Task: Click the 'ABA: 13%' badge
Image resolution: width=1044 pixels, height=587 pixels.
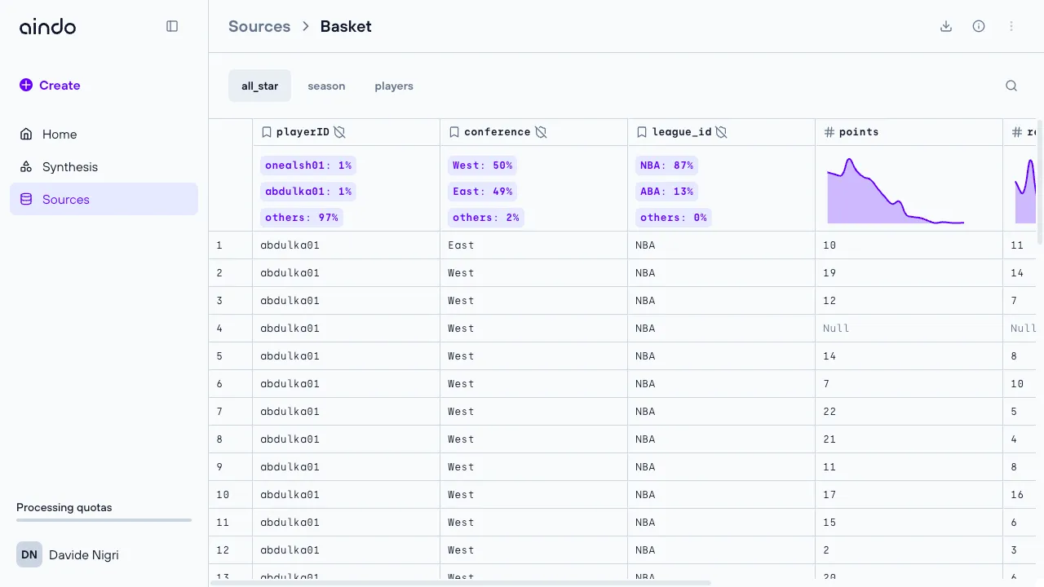Action: 667,192
